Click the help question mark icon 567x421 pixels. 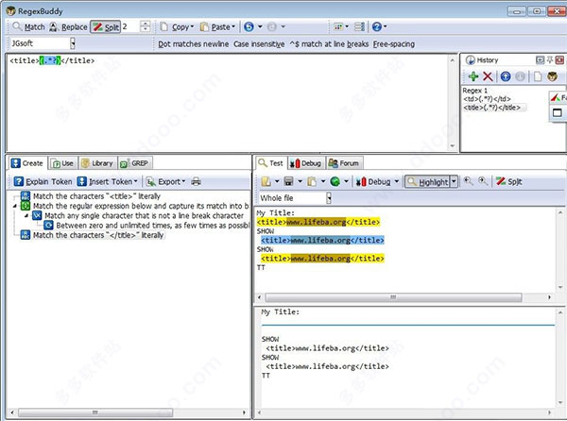point(378,26)
